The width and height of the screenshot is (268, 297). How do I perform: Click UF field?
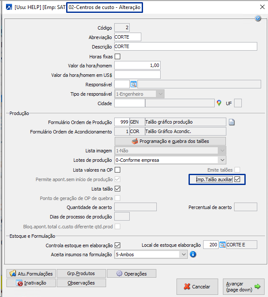[238, 103]
